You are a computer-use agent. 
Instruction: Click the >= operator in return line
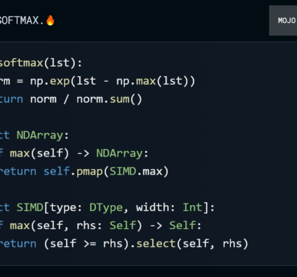tap(90, 244)
